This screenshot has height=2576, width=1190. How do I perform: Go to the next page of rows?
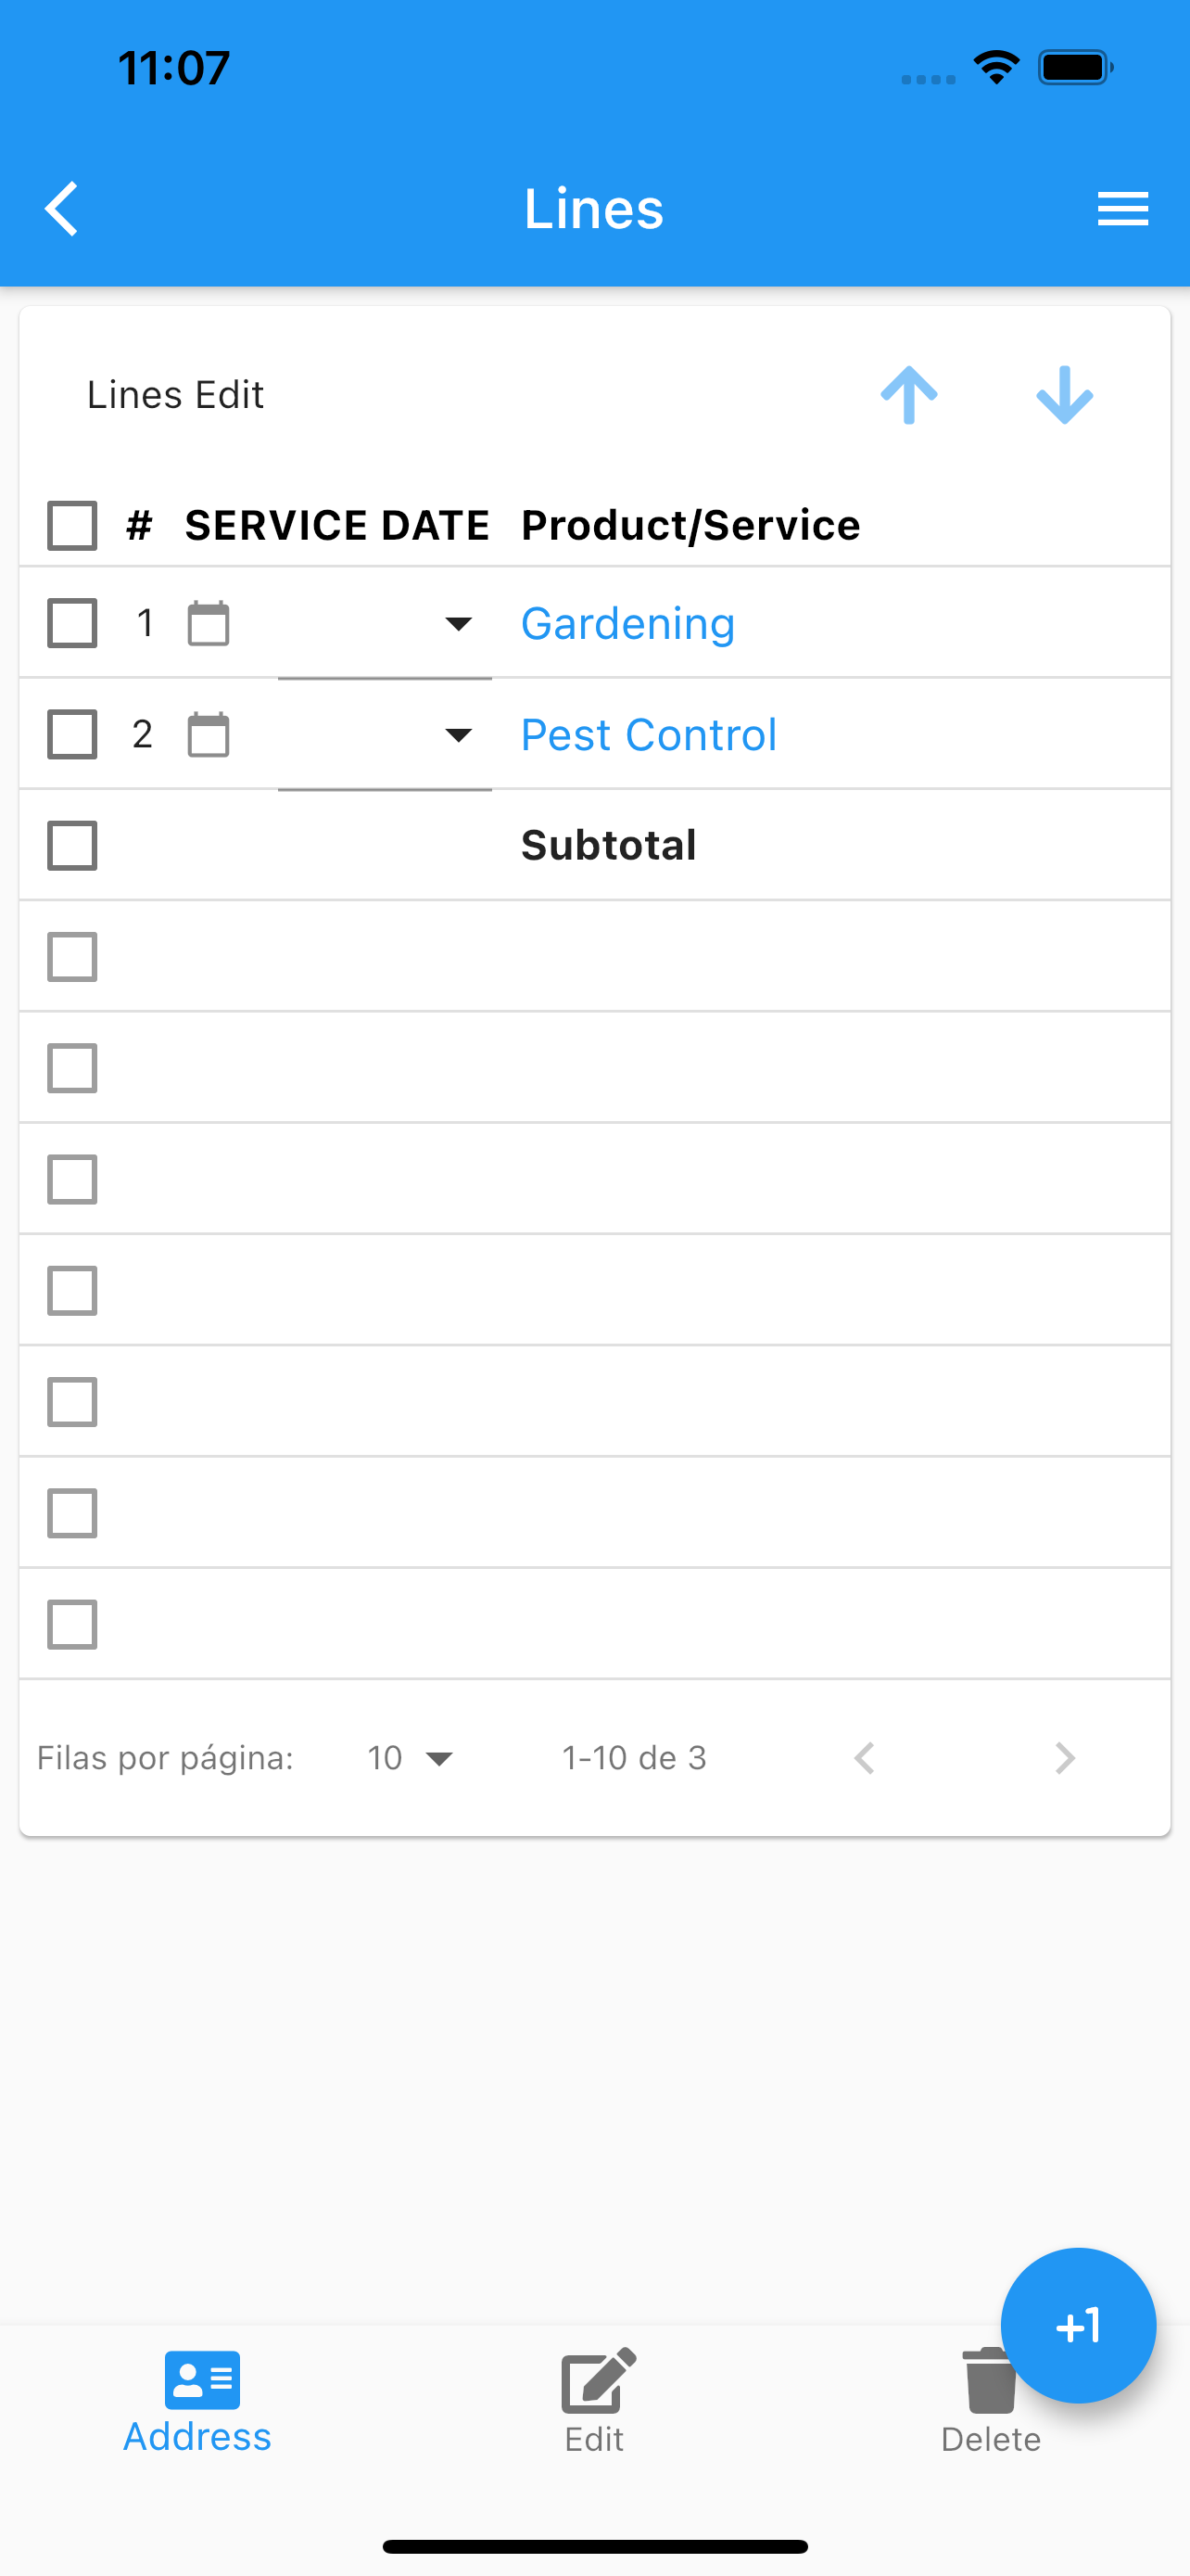coord(1065,1758)
